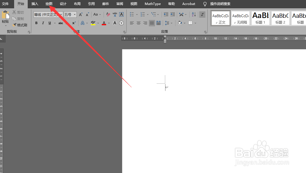Click the ruler tab selector L button

[x=2, y=39]
